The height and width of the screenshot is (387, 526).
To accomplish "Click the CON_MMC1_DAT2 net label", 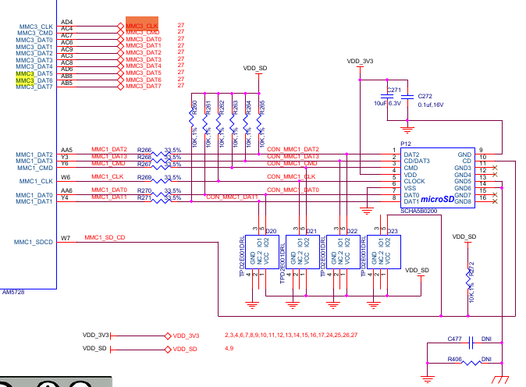I will click(x=293, y=149).
